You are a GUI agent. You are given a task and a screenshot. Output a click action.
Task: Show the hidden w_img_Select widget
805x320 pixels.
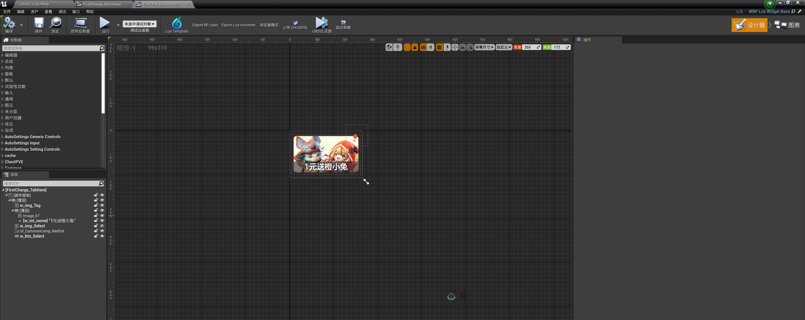coord(102,226)
